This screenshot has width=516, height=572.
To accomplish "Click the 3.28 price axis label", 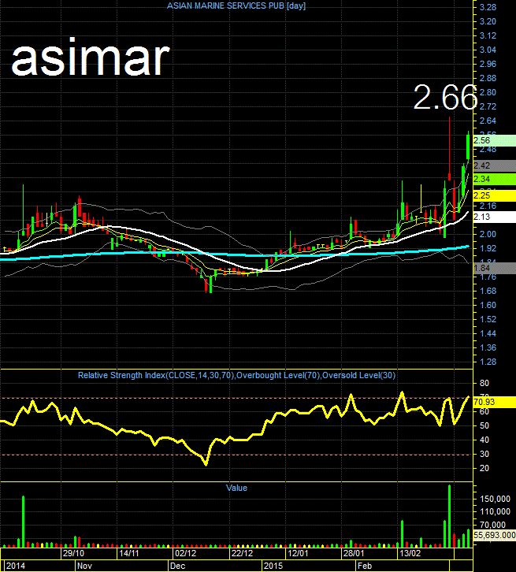I will pyautogui.click(x=488, y=7).
